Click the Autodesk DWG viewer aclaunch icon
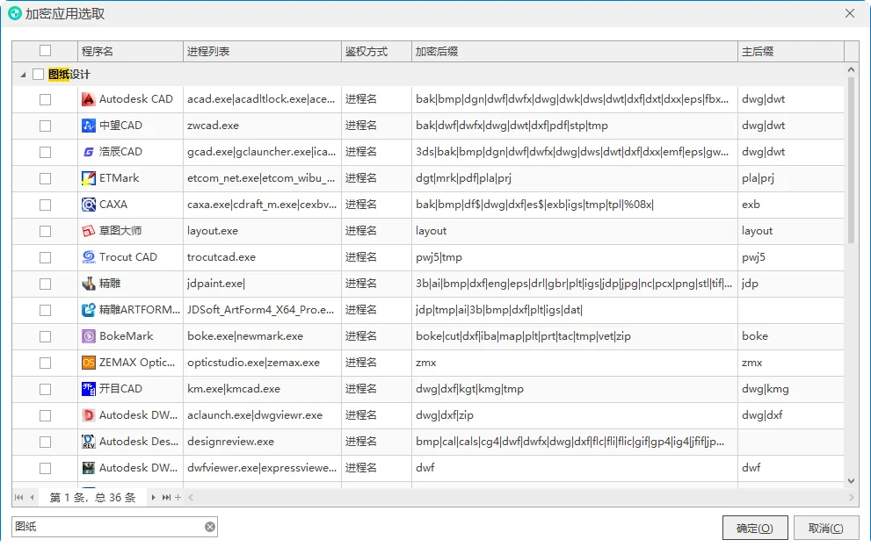Viewport: 871px width, 547px height. coord(88,415)
